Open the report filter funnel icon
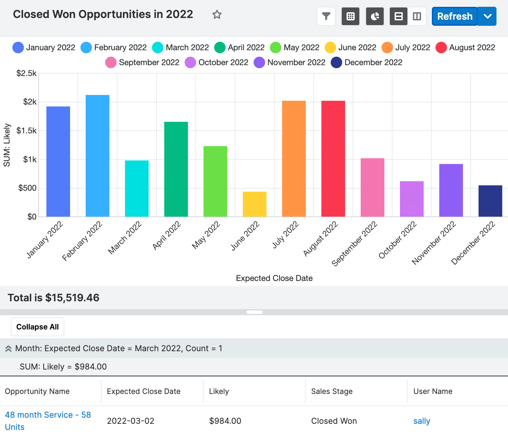 coord(326,16)
